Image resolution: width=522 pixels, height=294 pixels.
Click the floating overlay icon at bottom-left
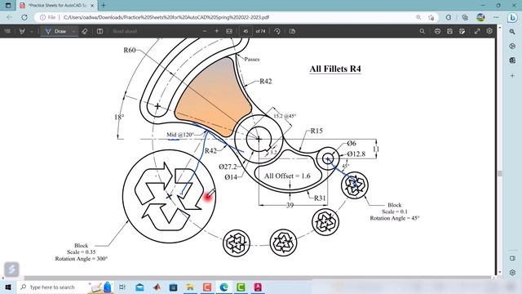pos(11,269)
